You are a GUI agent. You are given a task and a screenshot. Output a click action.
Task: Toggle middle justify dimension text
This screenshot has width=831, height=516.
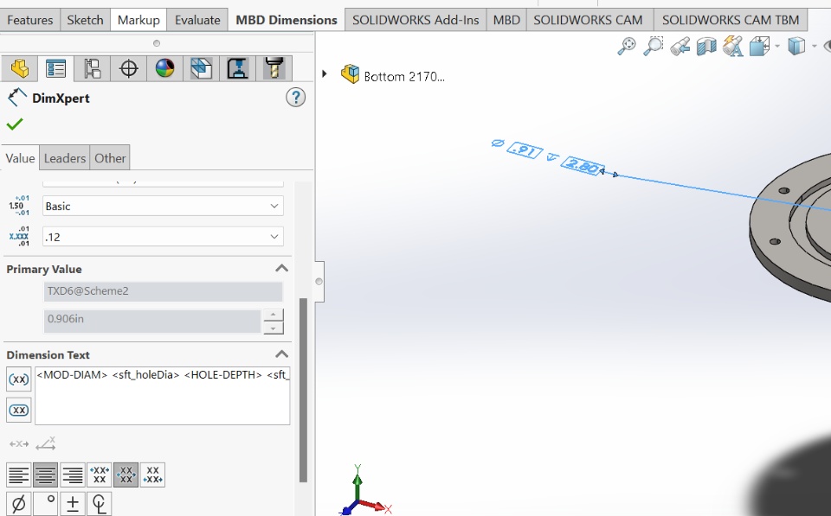click(x=126, y=475)
